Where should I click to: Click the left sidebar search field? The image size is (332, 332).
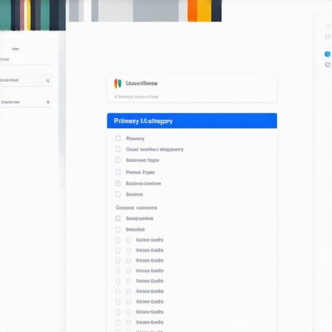tap(26, 80)
